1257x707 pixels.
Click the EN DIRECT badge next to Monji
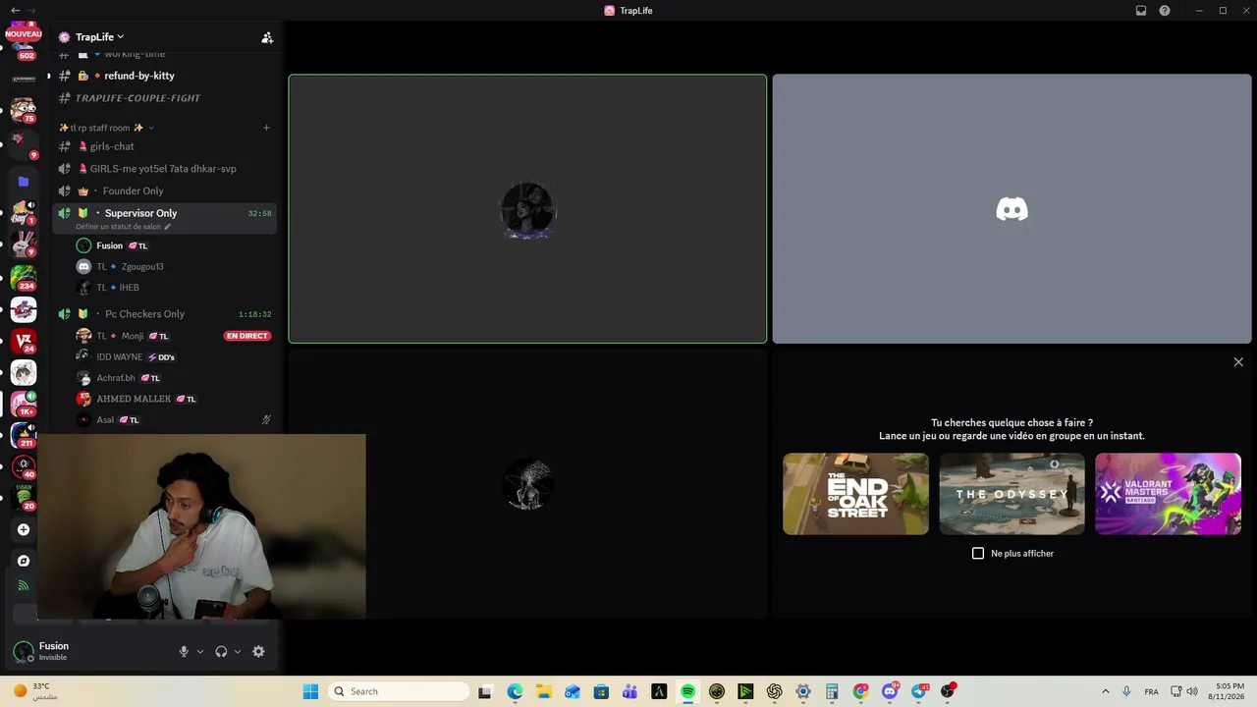[x=246, y=336]
